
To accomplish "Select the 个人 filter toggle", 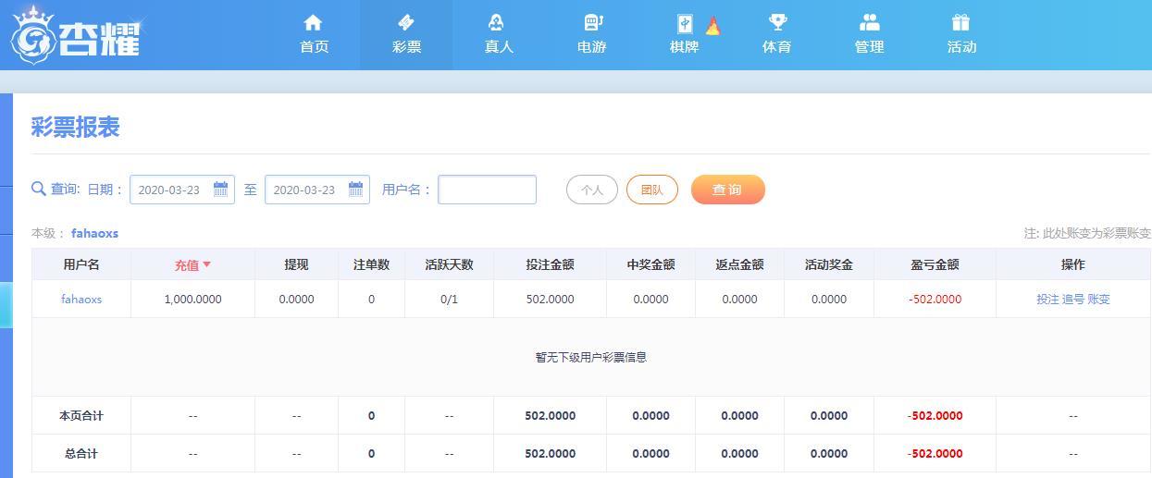I will 592,190.
